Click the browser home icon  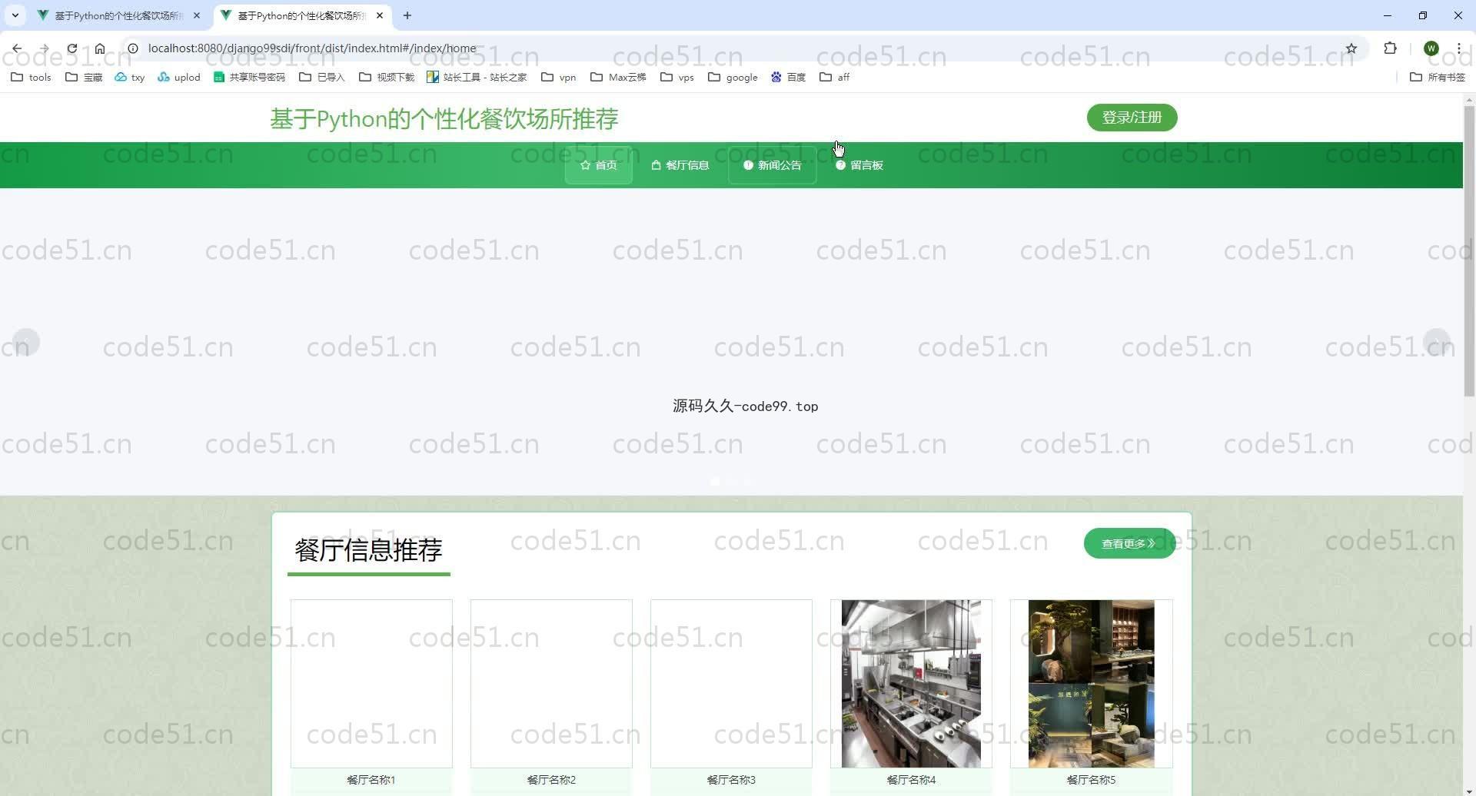(x=100, y=48)
